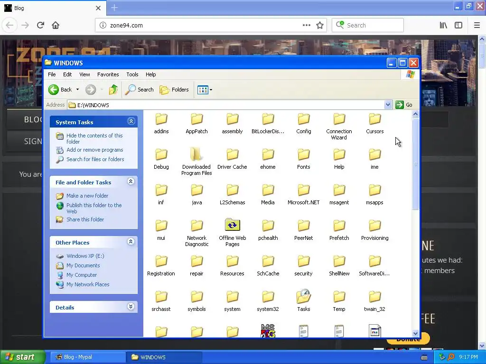
Task: Expand the Details panel
Action: pos(131,307)
